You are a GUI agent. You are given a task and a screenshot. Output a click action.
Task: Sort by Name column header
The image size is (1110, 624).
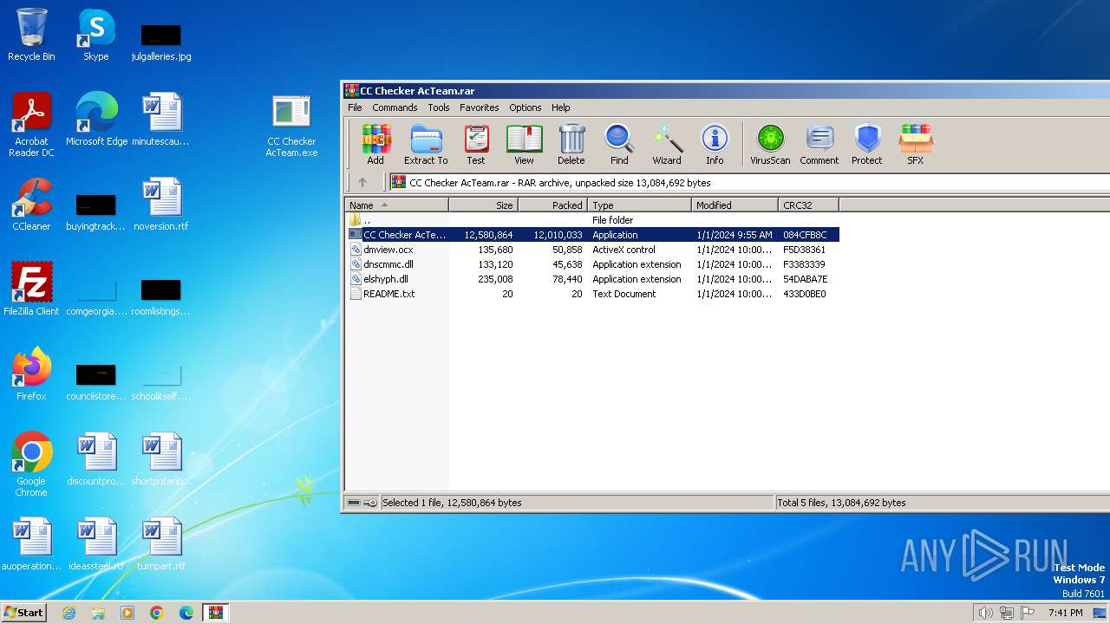click(397, 205)
